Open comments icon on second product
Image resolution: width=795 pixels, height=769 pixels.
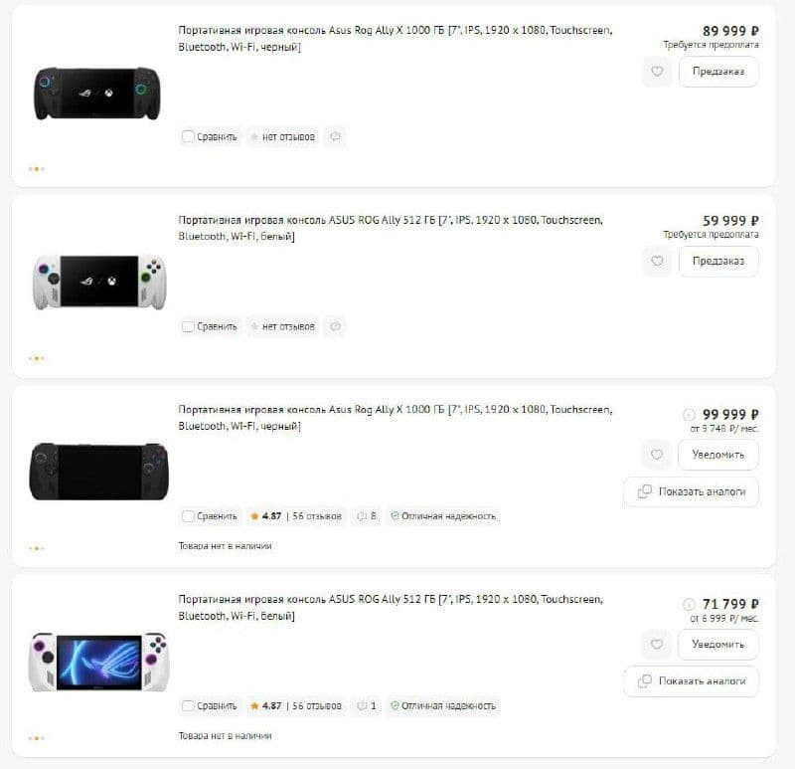point(335,326)
